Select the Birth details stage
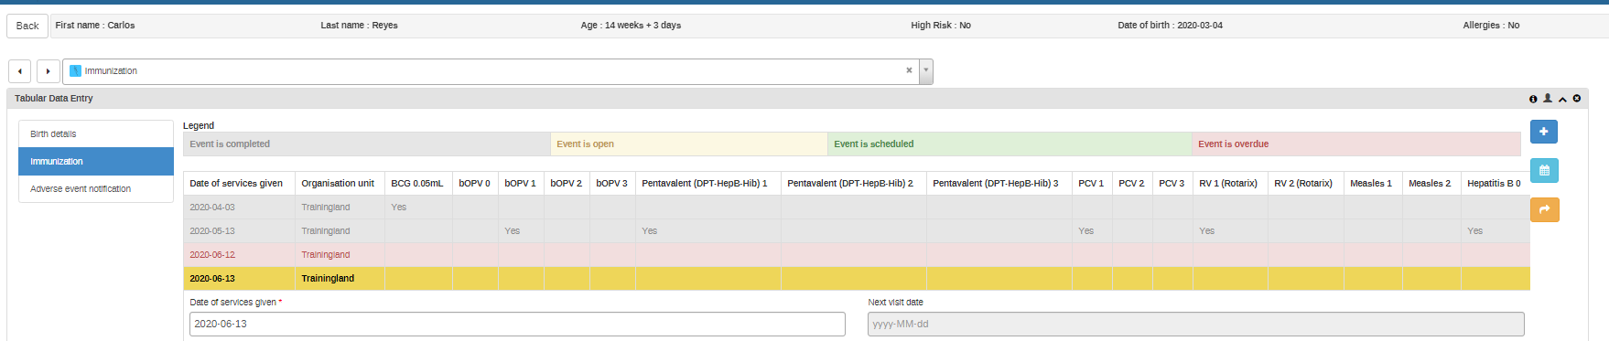The image size is (1609, 341). coord(96,134)
